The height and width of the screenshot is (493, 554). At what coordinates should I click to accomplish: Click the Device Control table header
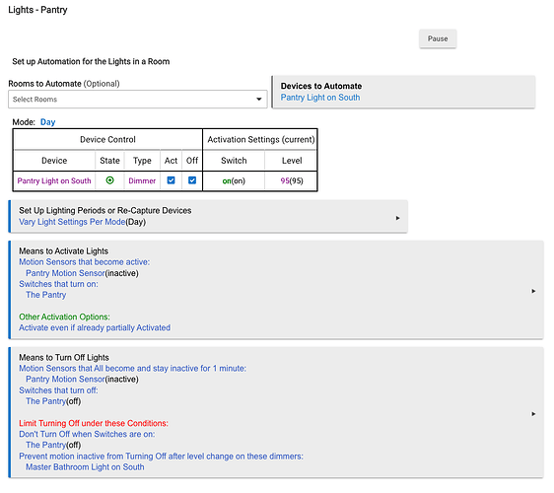[x=107, y=140]
